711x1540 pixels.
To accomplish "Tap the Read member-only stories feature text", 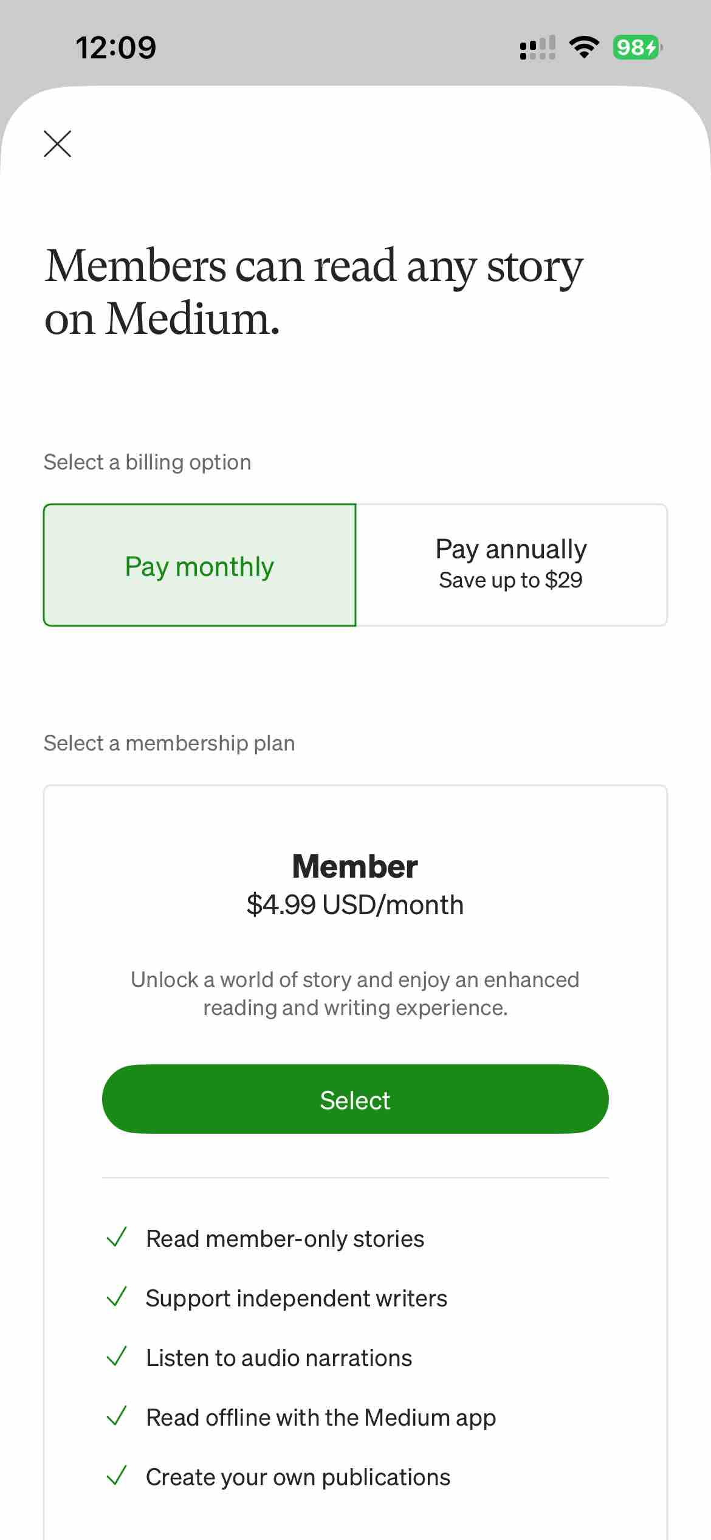I will tap(285, 1239).
